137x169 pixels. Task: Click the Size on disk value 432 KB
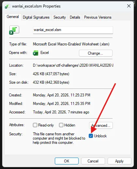pos(51,82)
